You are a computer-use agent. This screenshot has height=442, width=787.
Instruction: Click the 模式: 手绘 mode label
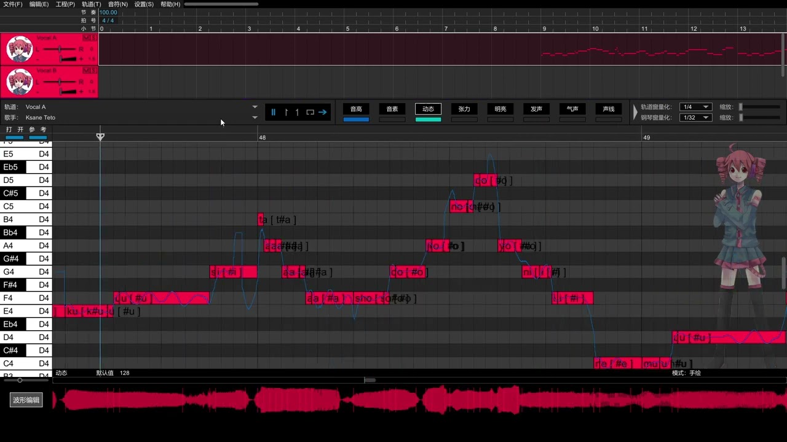[x=686, y=373]
